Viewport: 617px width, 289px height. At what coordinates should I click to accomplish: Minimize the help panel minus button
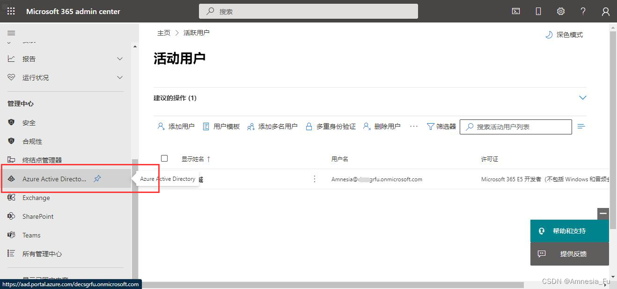point(603,214)
